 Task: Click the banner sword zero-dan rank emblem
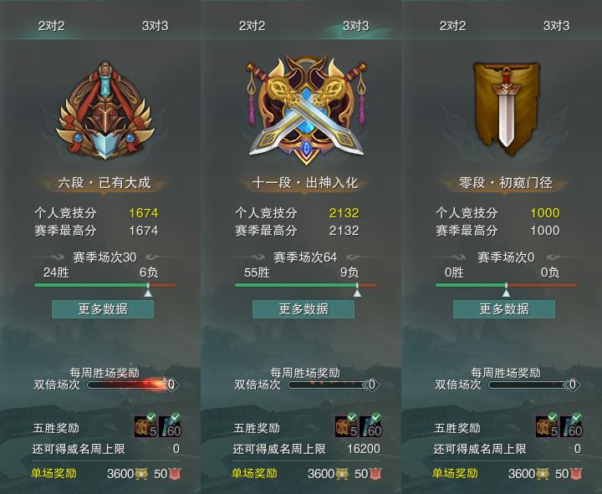tap(507, 109)
